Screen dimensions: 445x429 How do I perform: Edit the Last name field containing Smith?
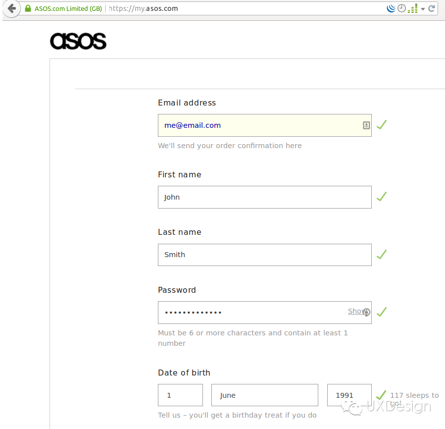point(264,255)
